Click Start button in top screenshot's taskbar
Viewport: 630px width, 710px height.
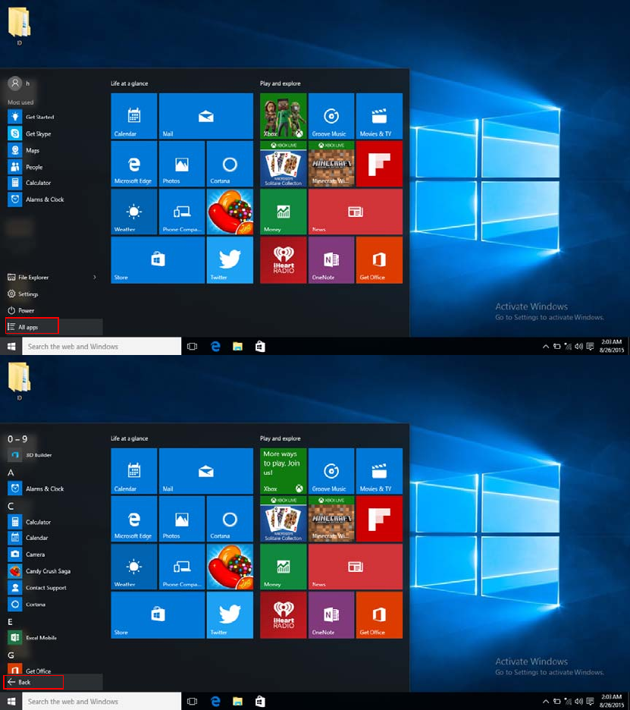point(11,347)
